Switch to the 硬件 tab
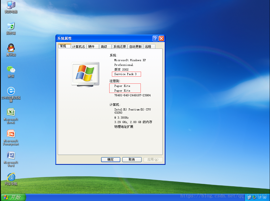 tap(91, 46)
